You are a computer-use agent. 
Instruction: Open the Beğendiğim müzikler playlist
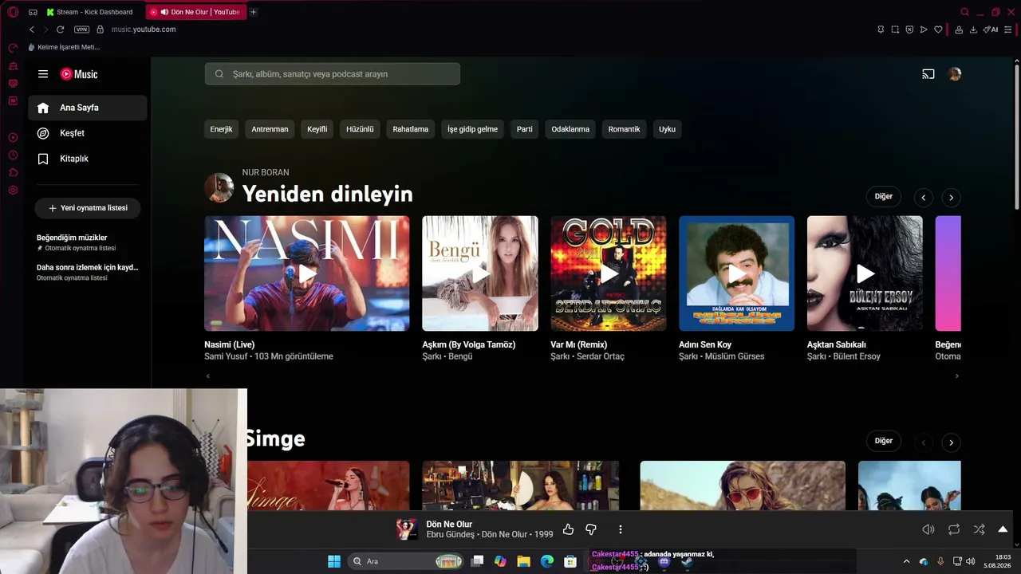88,242
